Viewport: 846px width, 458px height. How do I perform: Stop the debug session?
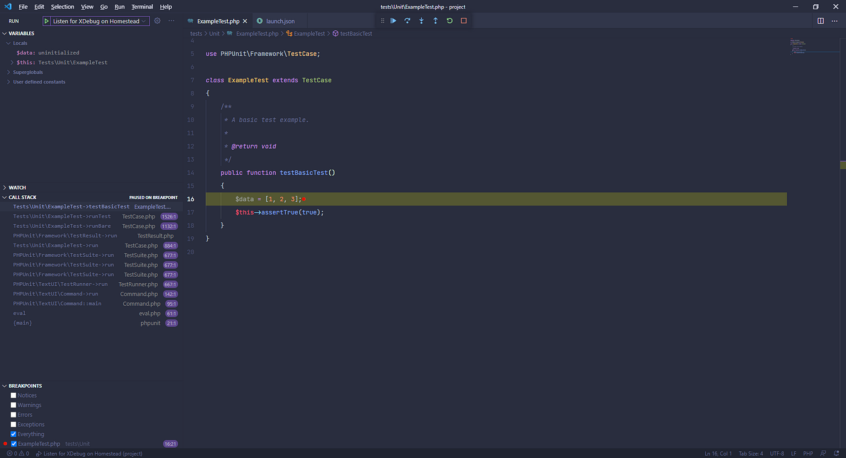point(464,21)
